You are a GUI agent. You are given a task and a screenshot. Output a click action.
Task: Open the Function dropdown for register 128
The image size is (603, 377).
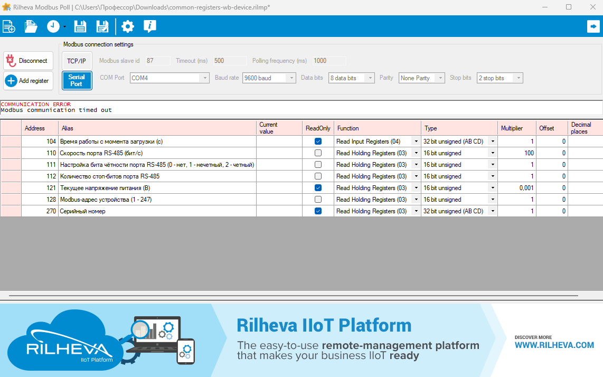click(x=416, y=200)
